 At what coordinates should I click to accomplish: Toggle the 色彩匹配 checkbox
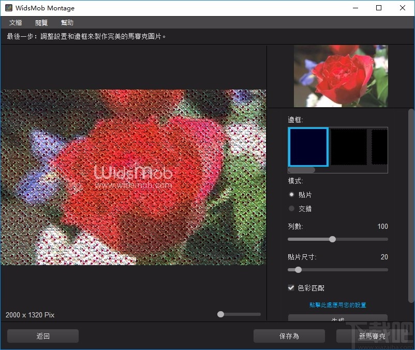click(291, 288)
